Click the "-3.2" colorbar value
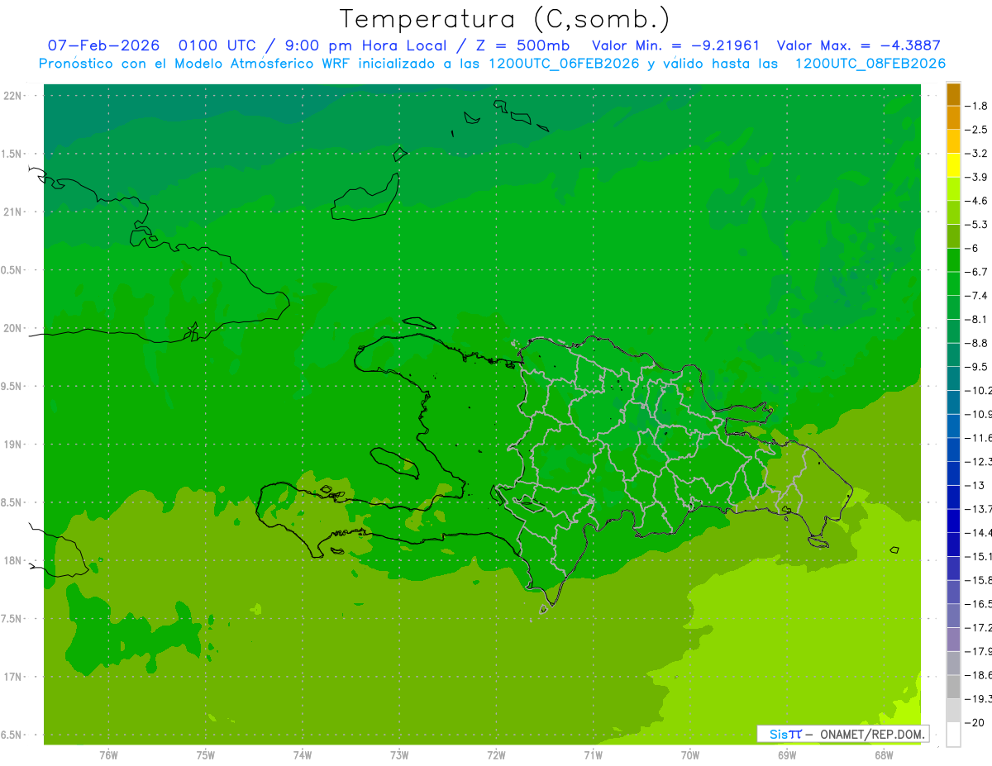The height and width of the screenshot is (766, 992). coord(976,153)
